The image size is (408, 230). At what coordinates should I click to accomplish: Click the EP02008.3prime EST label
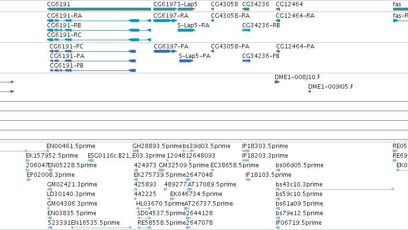[x=51, y=175]
